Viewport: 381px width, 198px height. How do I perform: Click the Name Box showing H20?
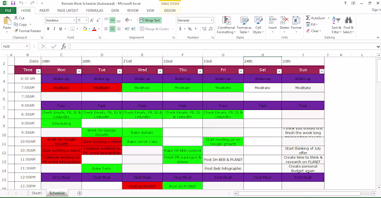pos(13,46)
